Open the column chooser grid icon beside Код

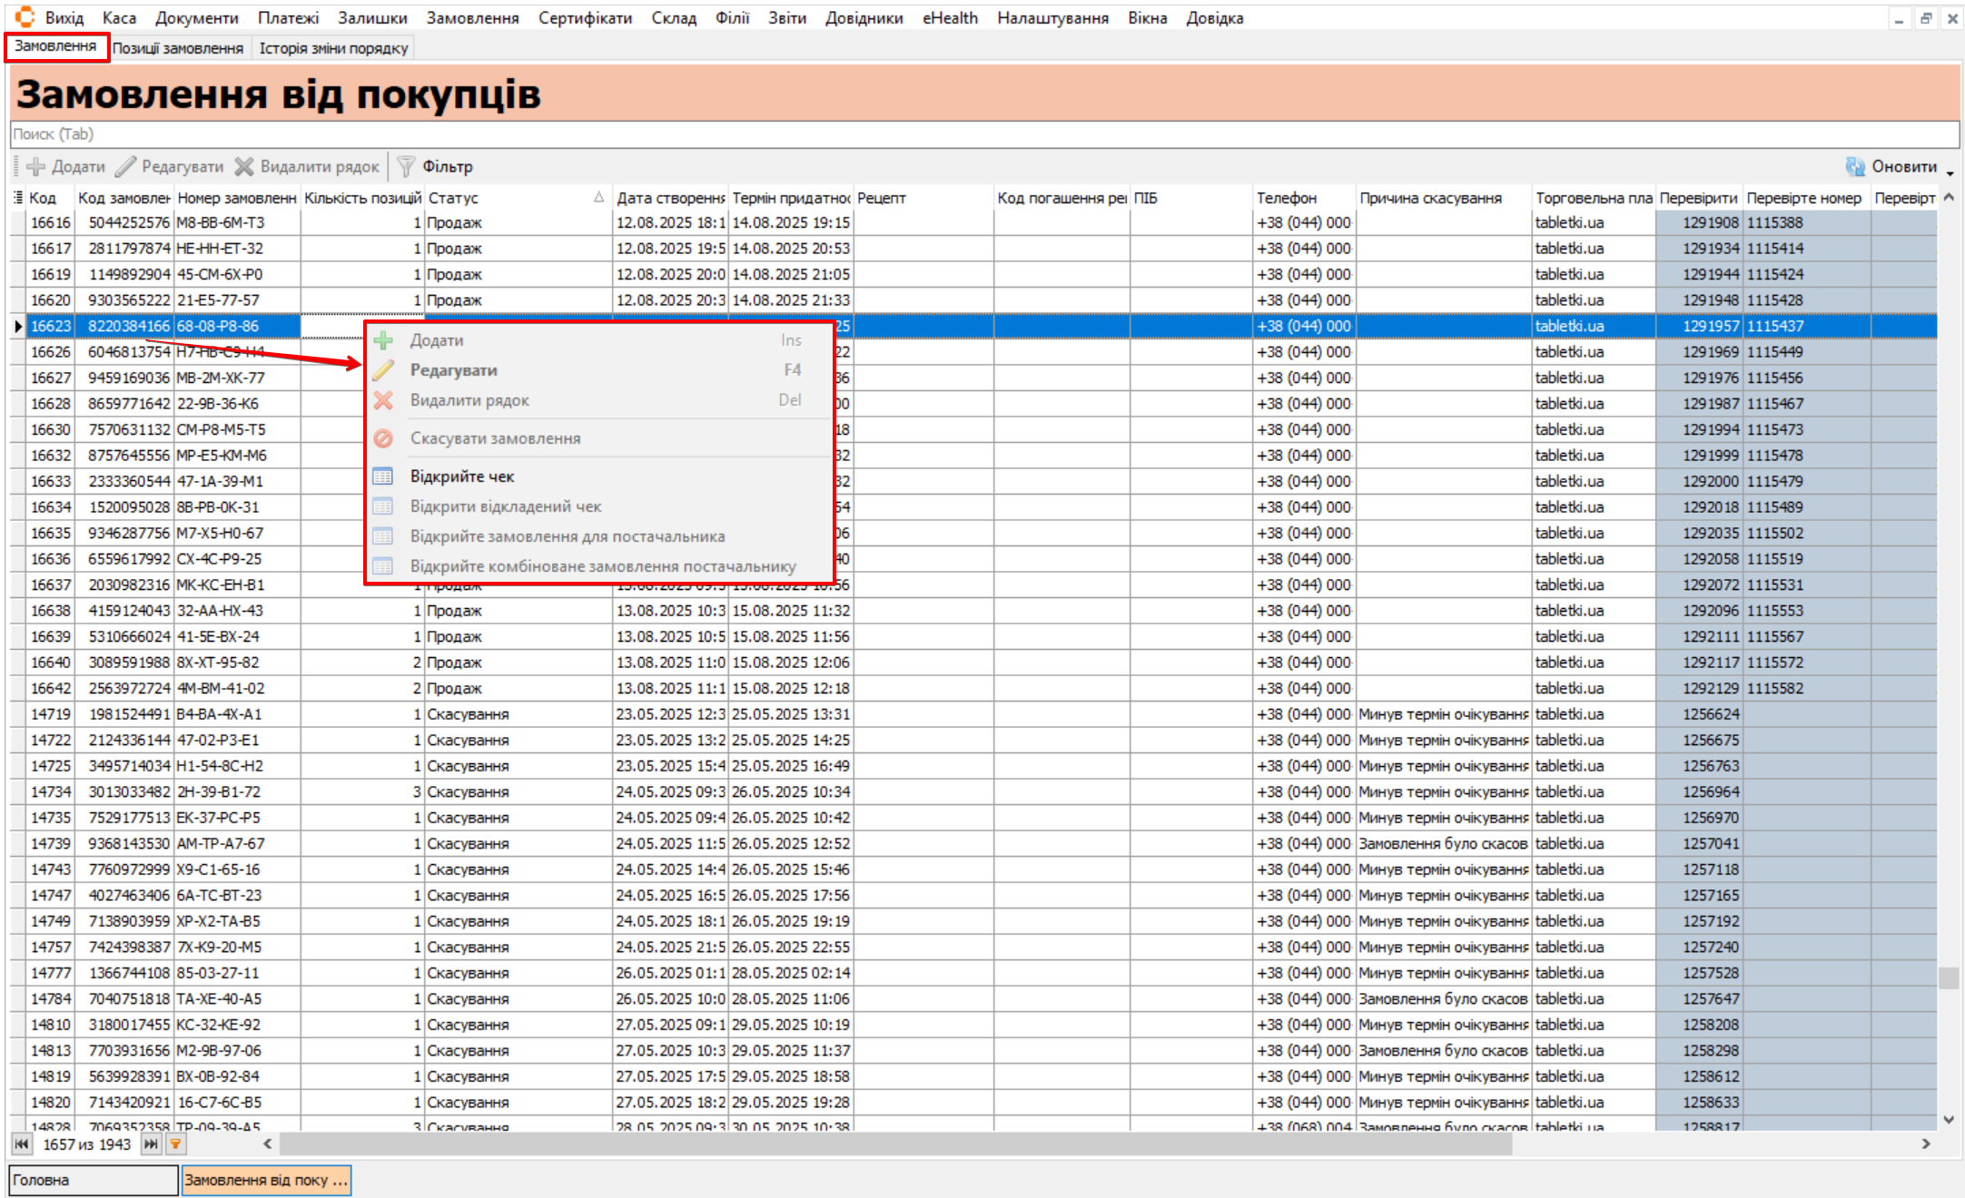[x=17, y=198]
